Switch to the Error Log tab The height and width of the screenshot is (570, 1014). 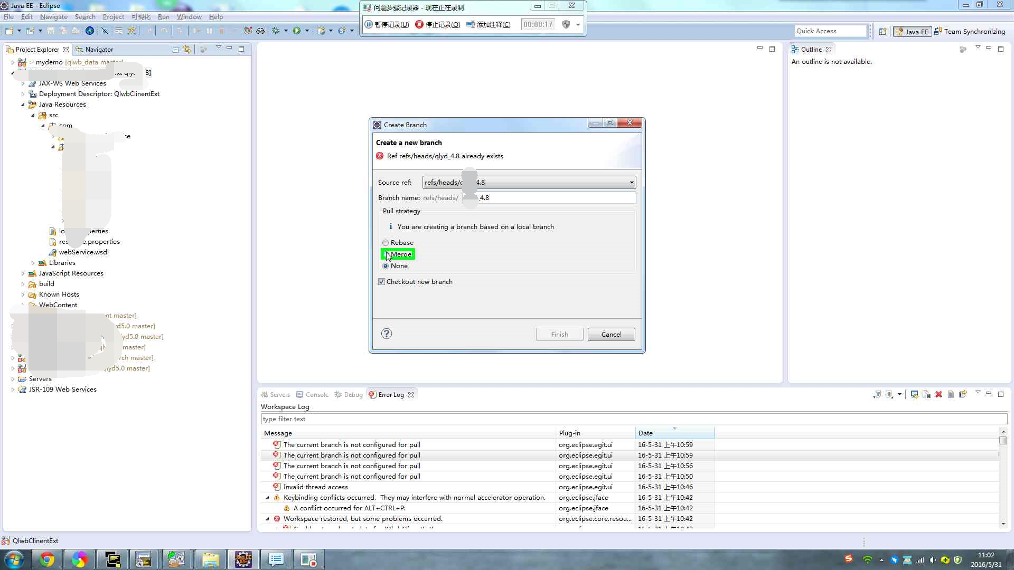pos(391,395)
